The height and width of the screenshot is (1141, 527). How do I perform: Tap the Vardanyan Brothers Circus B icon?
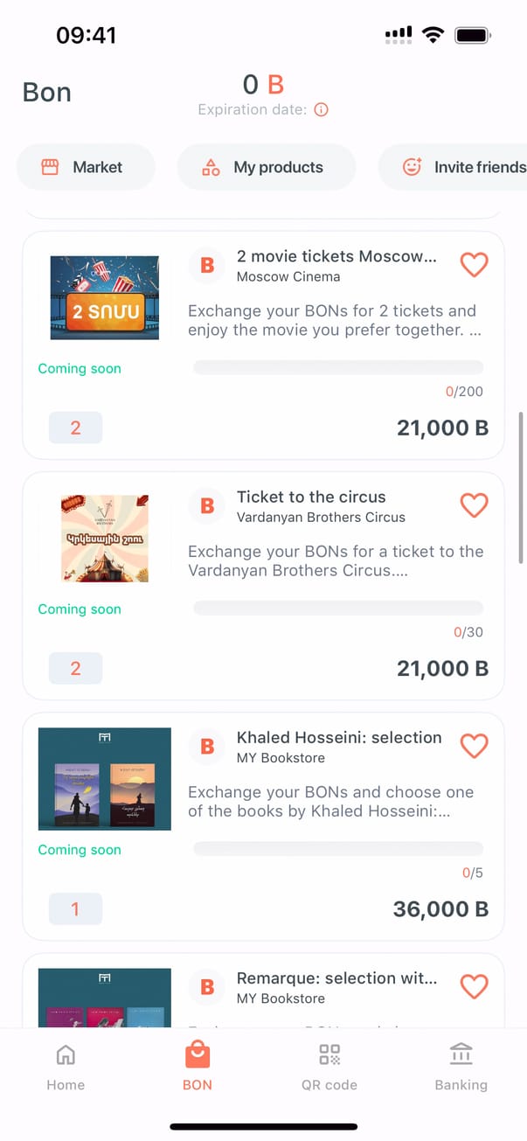click(x=207, y=505)
